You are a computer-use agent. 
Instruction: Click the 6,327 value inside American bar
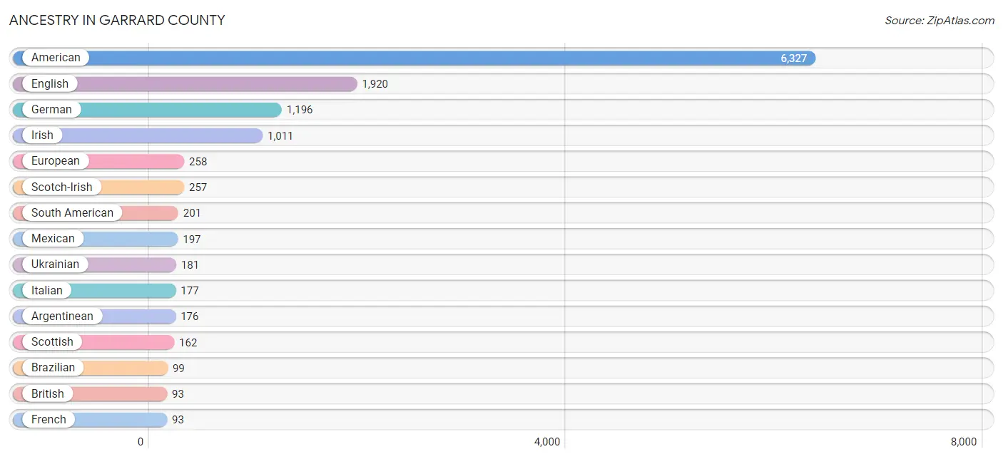point(794,58)
